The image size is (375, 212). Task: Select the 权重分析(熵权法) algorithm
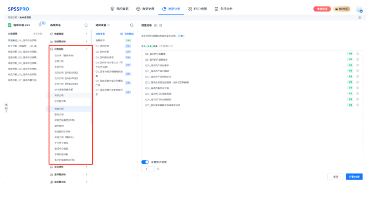pos(64,137)
